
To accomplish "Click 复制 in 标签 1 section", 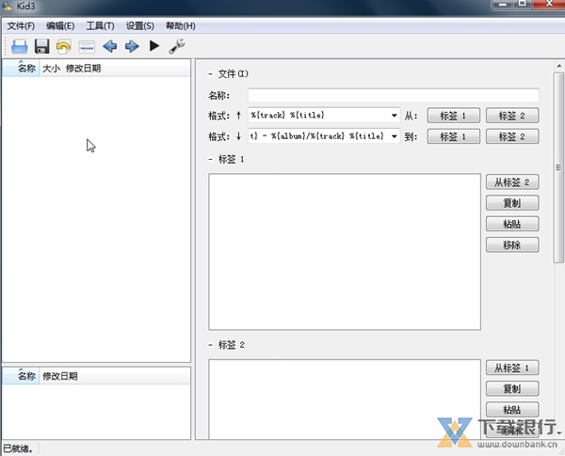I will 512,203.
